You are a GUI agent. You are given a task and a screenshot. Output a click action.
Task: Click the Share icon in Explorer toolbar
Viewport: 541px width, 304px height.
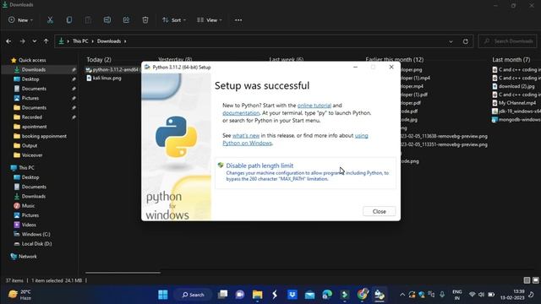point(126,20)
